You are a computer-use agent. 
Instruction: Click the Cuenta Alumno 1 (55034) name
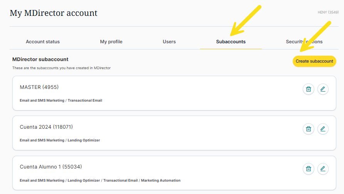pyautogui.click(x=51, y=167)
